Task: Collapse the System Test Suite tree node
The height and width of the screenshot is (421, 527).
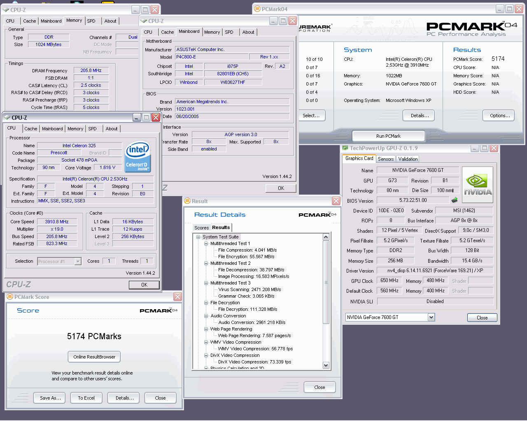Action: point(198,237)
